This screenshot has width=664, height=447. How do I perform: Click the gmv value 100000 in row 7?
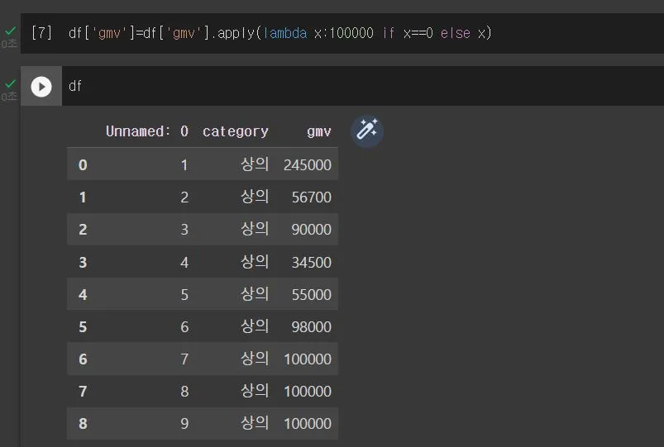(308, 391)
